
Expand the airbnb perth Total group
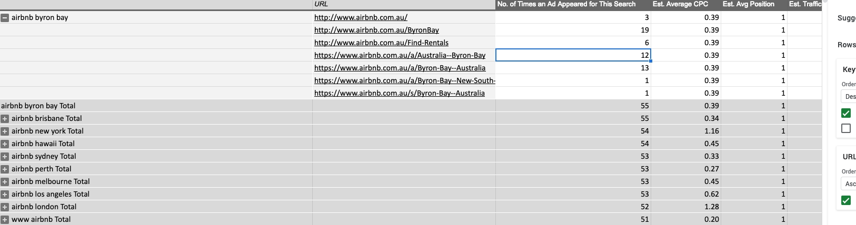[x=5, y=169]
